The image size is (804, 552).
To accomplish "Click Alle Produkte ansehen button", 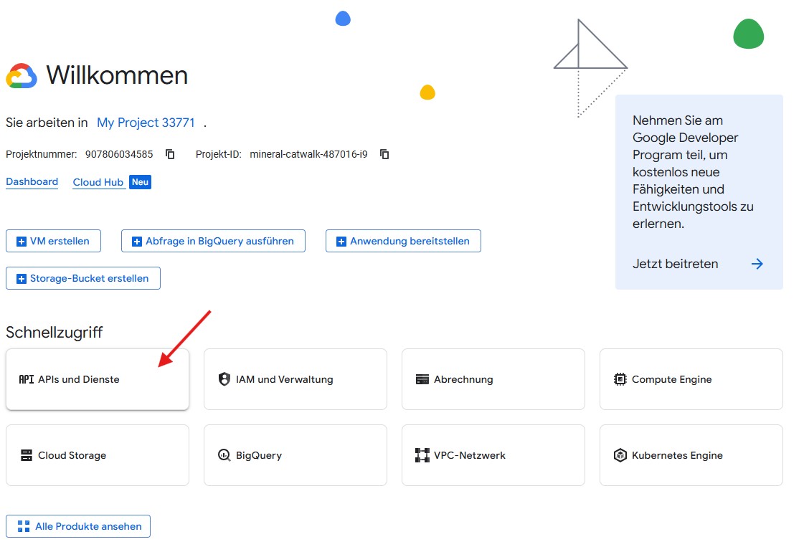I will (x=78, y=526).
